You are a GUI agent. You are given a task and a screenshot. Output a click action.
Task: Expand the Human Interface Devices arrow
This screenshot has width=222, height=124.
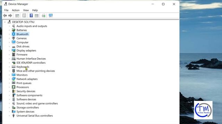coord(9,59)
